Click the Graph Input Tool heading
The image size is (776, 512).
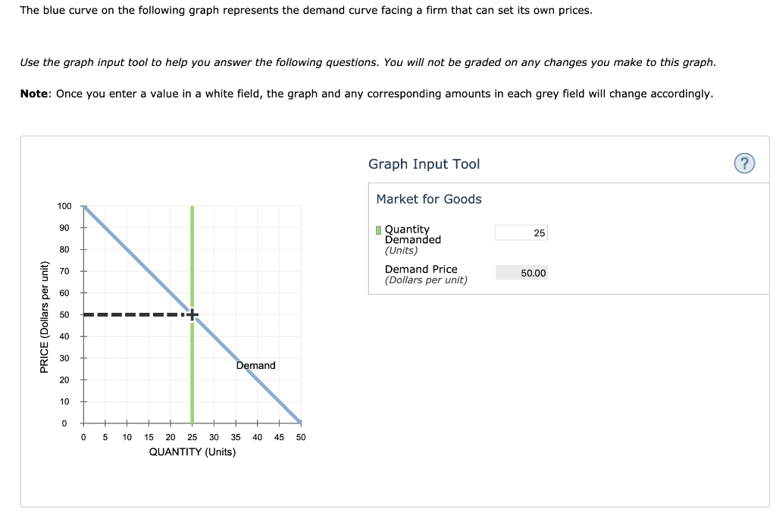424,164
